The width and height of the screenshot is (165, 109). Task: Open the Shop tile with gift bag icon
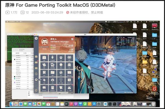click(x=44, y=58)
